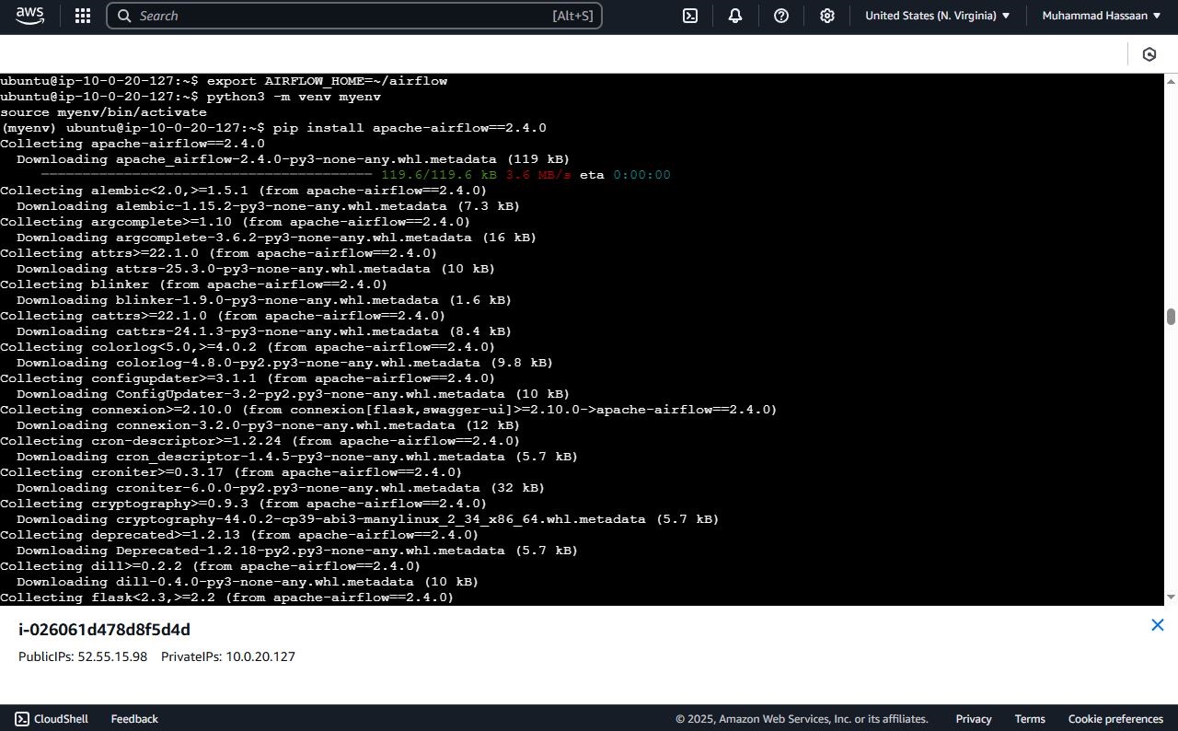The width and height of the screenshot is (1178, 731).
Task: Click the Downloading croniter-6.0.0 line
Action: [281, 488]
